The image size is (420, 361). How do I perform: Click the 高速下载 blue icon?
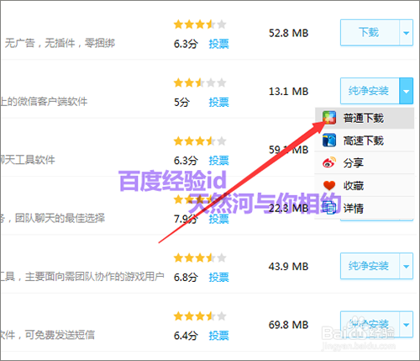(329, 141)
